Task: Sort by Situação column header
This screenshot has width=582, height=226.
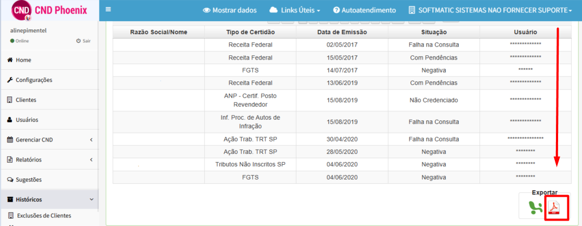Action: point(434,32)
